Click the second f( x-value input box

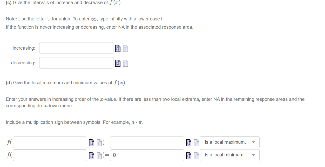pyautogui.click(x=49, y=155)
